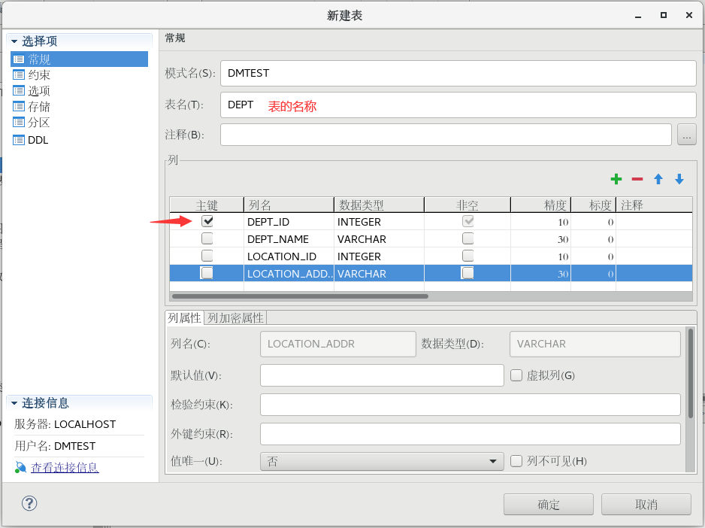The height and width of the screenshot is (528, 705).
Task: Click the 存储 sidebar list icon
Action: (19, 107)
